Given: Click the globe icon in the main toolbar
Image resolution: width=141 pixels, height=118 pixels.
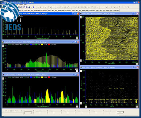Looking at the screenshot, I should coord(29,7).
